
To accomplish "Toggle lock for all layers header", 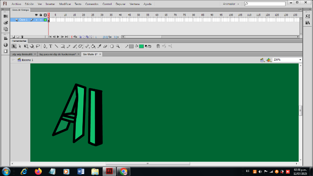I will 41,15.
